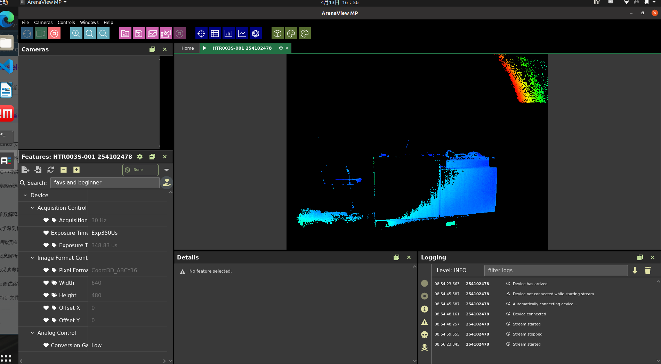Float the Logging panel
661x364 pixels.
point(640,257)
